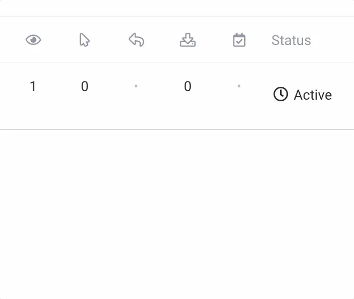The width and height of the screenshot is (354, 299).
Task: Select the dot under the reply icon
Action: pos(136,86)
